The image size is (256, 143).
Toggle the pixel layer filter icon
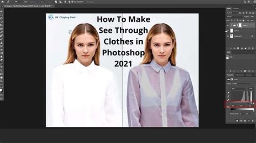pyautogui.click(x=240, y=13)
